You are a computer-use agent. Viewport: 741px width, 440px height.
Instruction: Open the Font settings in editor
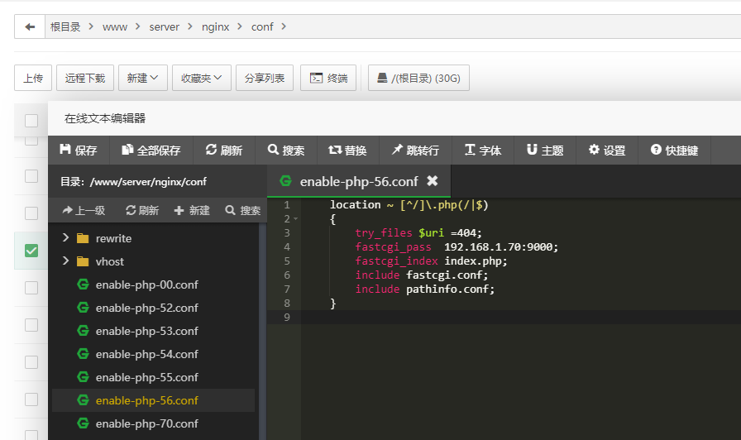point(483,151)
